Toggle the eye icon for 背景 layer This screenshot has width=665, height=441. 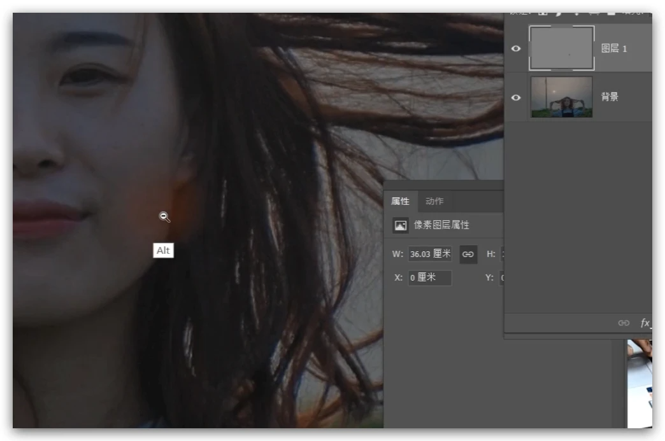pos(516,97)
